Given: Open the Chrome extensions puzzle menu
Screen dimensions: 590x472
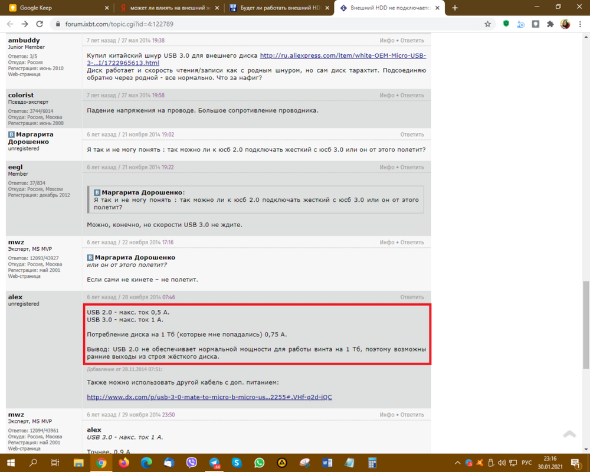Looking at the screenshot, I should tap(550, 24).
